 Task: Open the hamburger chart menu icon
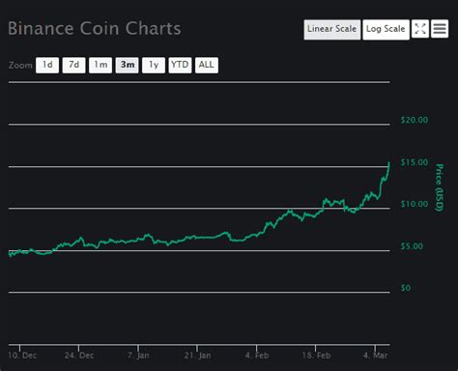[x=440, y=29]
